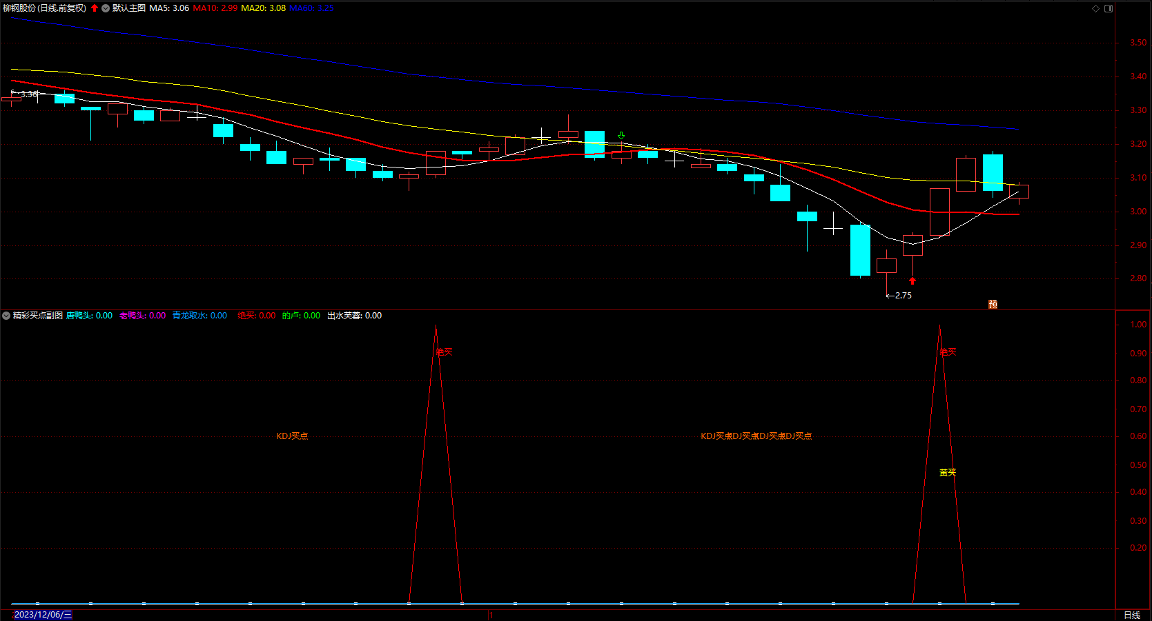Click the MA5: 3.06 value
Image resolution: width=1152 pixels, height=621 pixels.
(169, 8)
